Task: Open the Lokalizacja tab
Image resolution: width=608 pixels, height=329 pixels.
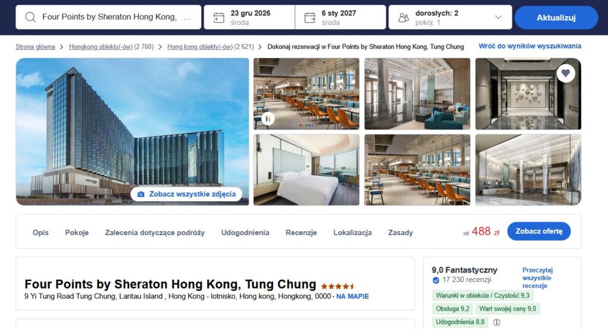Action: (353, 232)
